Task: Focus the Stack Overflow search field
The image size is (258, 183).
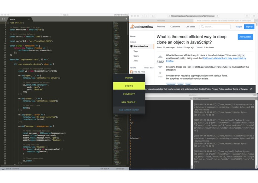Action: pos(215,27)
